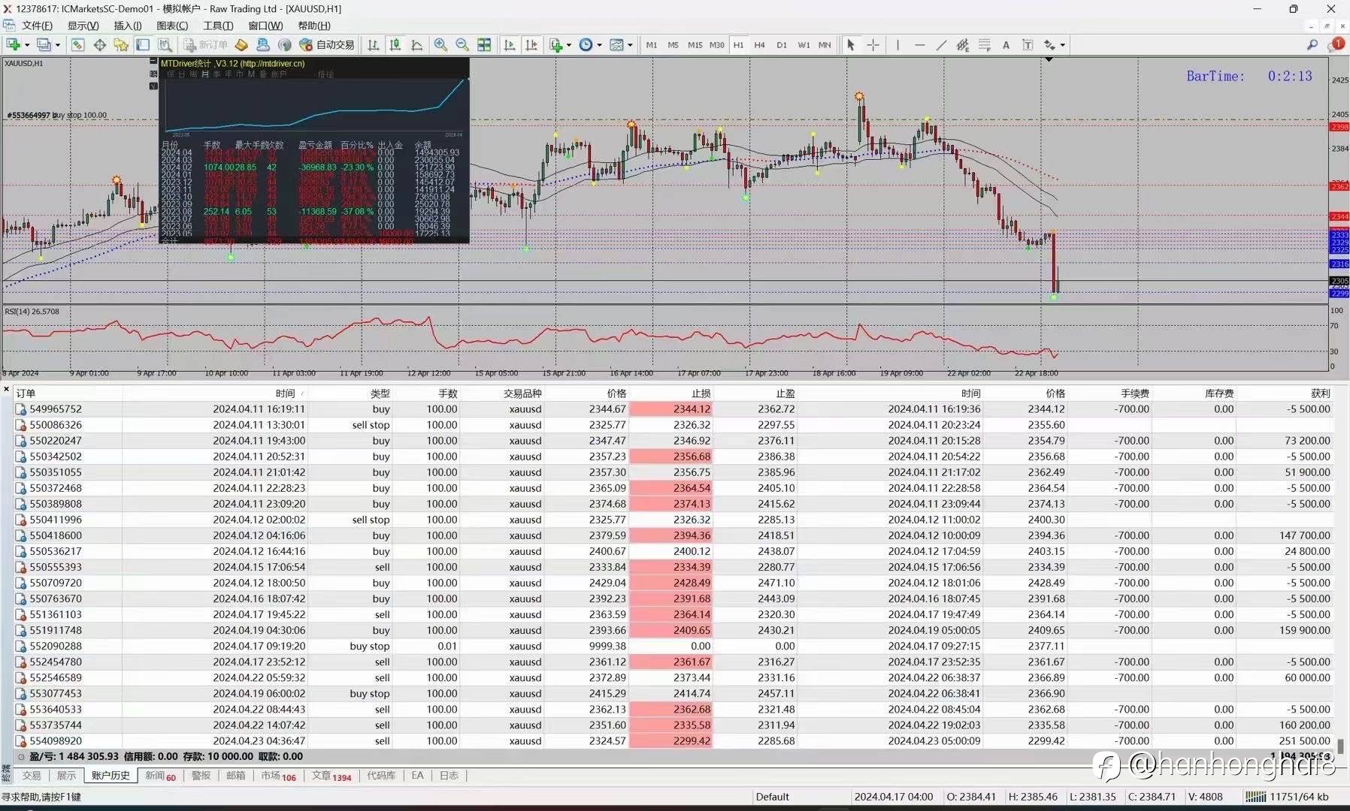This screenshot has width=1350, height=811.
Task: Select order row 554098920
Action: point(673,741)
